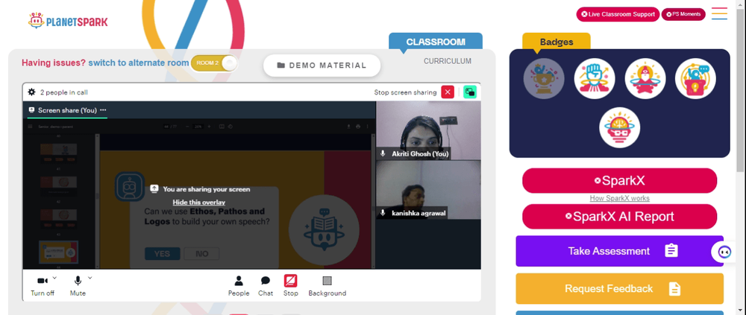Select the Badges tab

[557, 42]
